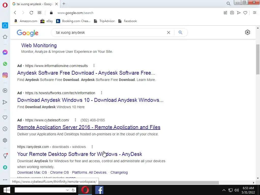This screenshot has width=260, height=195.
Task: Reload the current page
Action: 31,13
